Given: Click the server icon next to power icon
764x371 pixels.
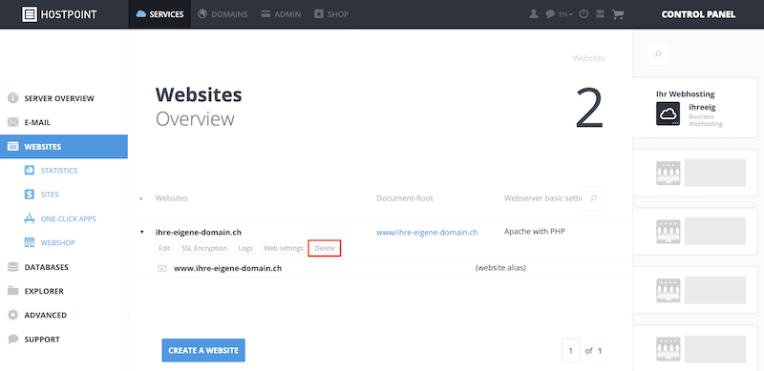Looking at the screenshot, I should pyautogui.click(x=601, y=14).
